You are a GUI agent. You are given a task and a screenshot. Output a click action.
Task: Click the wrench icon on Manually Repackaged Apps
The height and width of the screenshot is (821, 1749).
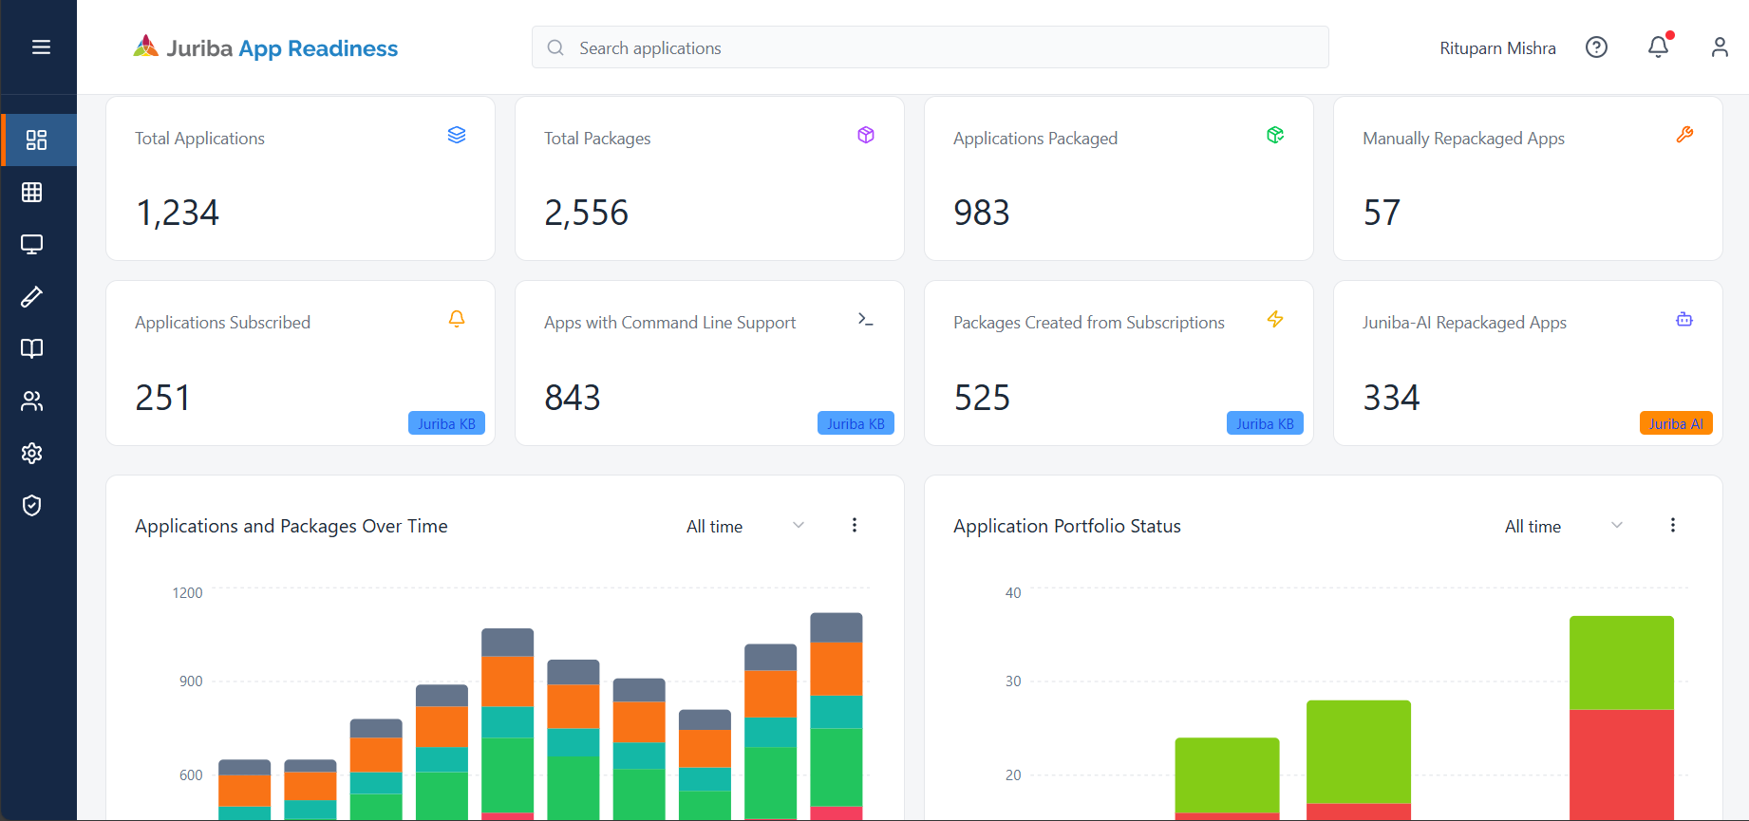click(x=1684, y=135)
